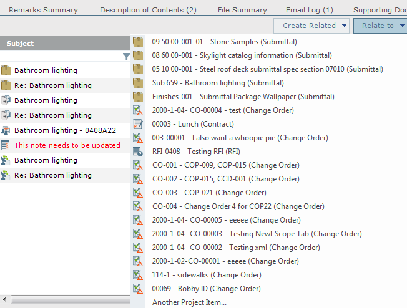The height and width of the screenshot is (308, 407).
Task: Click the change order icon beside Bobby ID
Action: (138, 289)
